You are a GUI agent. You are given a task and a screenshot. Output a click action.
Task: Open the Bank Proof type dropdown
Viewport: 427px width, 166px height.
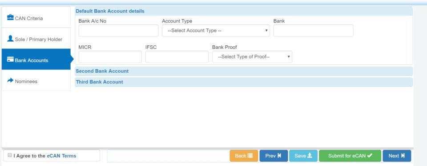click(252, 57)
